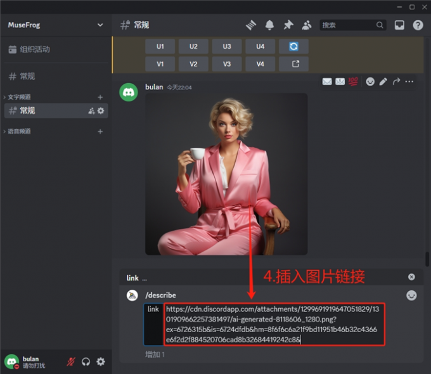This screenshot has width=431, height=374.
Task: Add channel to 语音频道 plus
Action: point(100,131)
